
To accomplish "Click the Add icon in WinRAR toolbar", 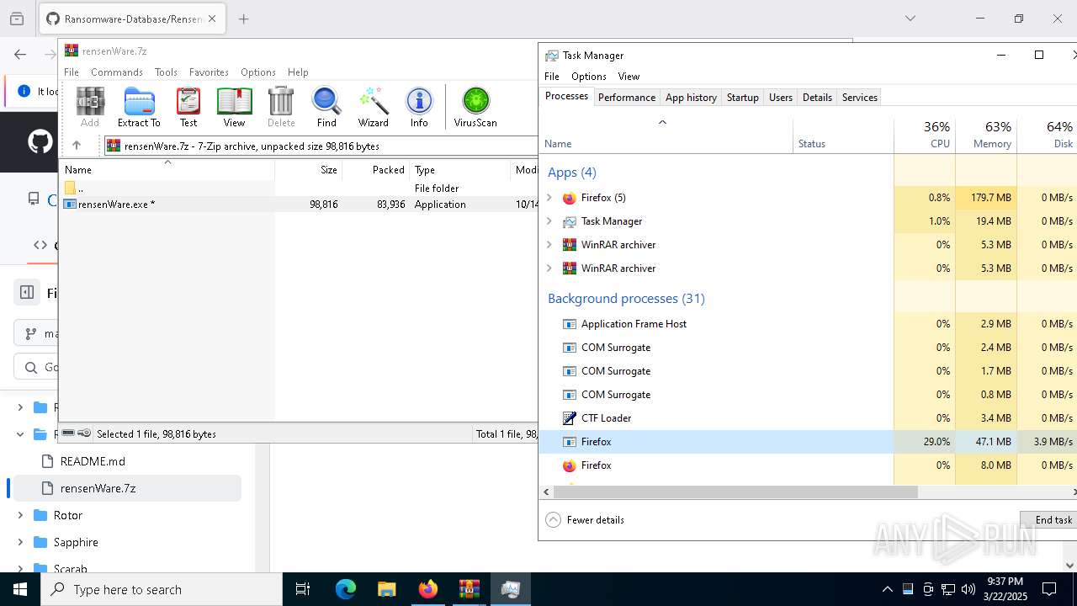I will point(90,107).
